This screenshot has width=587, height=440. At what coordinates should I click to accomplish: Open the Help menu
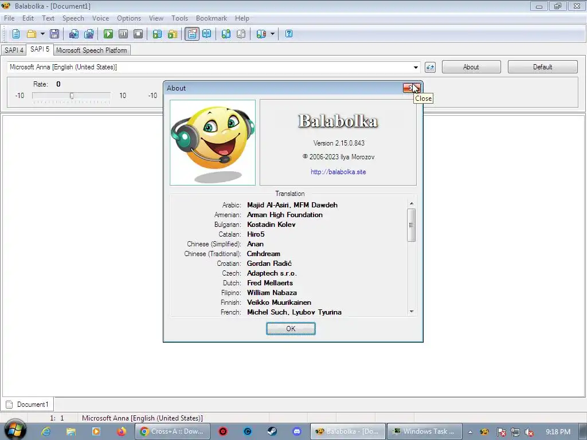tap(242, 18)
